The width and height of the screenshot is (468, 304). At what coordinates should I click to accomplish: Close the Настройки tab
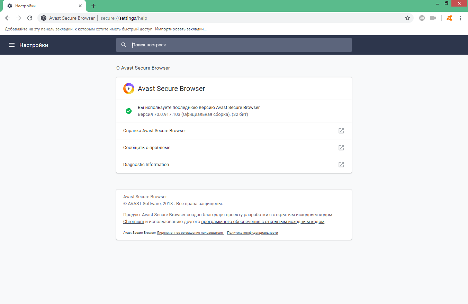80,6
